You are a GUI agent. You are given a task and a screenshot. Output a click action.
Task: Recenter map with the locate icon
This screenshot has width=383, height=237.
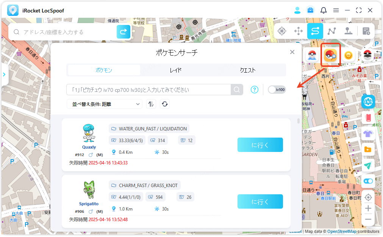point(368,197)
